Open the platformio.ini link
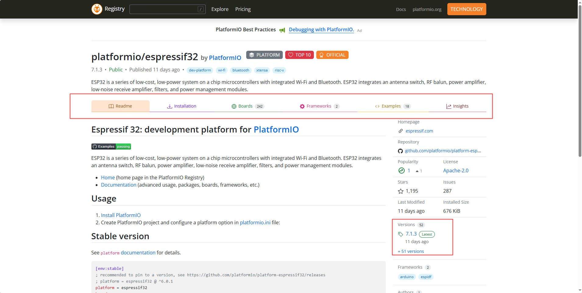Viewport: 582px width, 293px height. click(x=255, y=222)
